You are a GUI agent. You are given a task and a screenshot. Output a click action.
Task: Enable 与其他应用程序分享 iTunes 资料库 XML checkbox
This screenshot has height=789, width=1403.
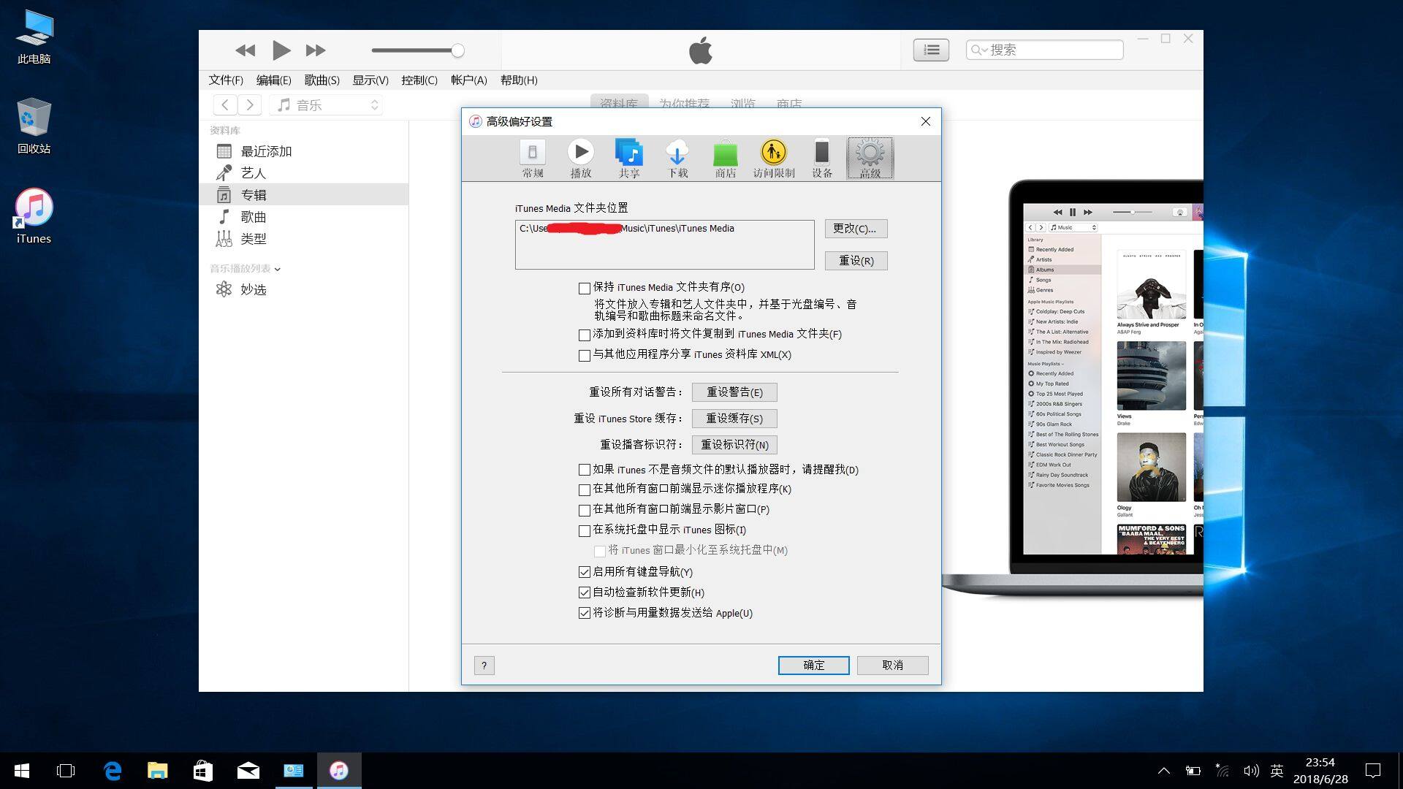click(x=585, y=356)
